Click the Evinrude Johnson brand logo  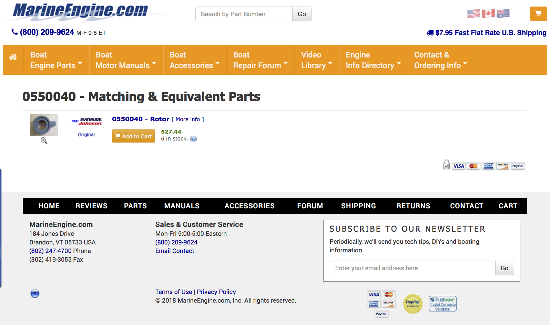[x=87, y=122]
